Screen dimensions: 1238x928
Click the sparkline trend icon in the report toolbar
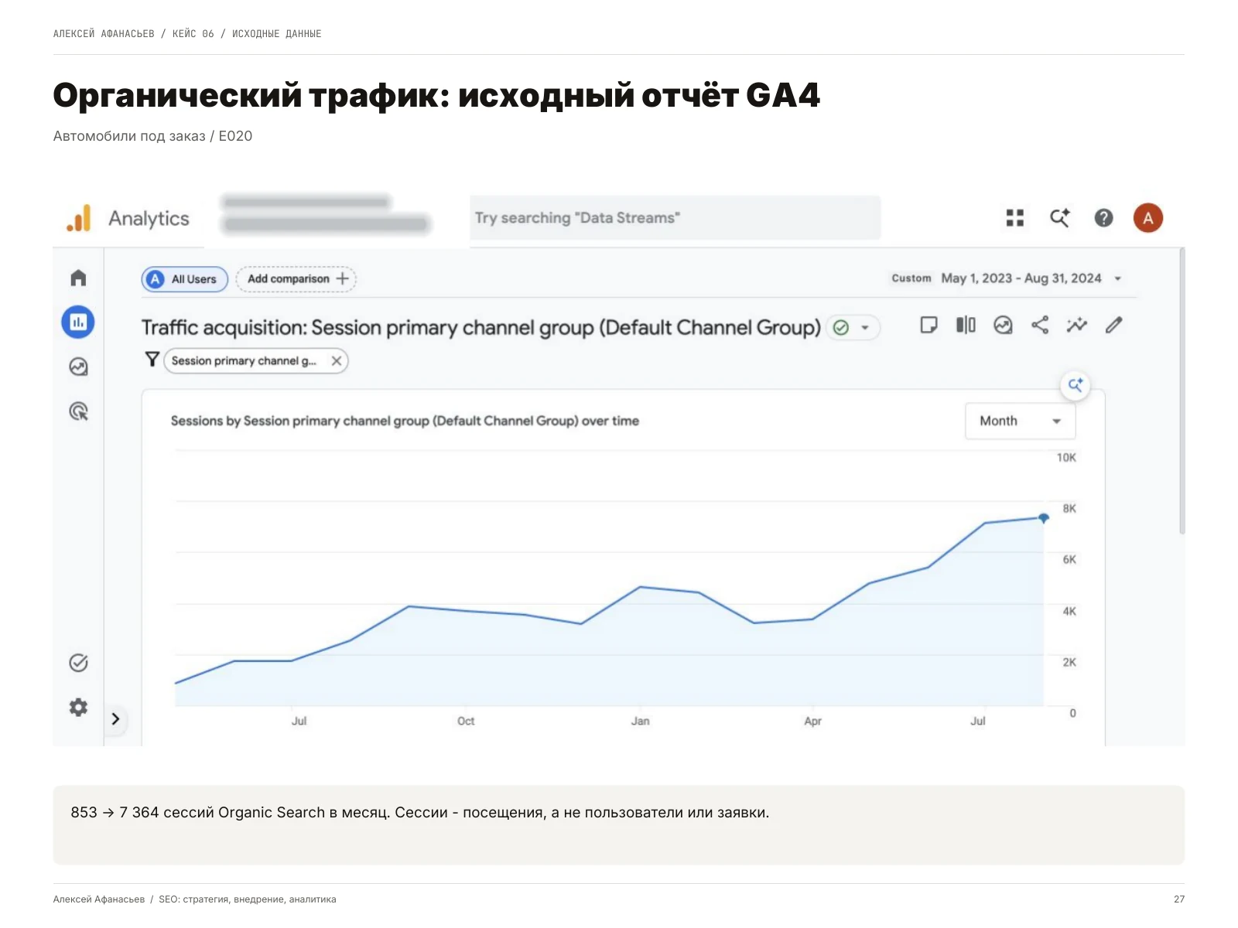(1077, 325)
